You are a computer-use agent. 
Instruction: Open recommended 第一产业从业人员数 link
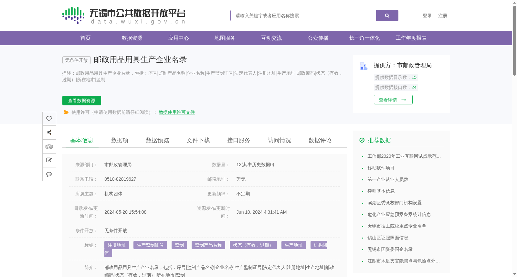[x=388, y=179]
